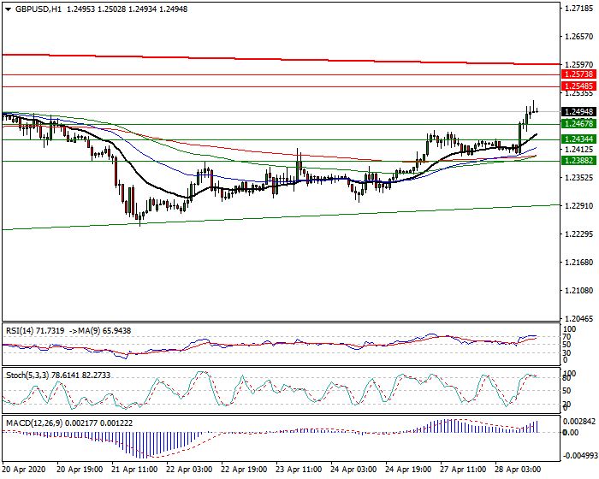599x479 pixels.
Task: Click the 1.22295 price axis value
Action: coord(579,234)
